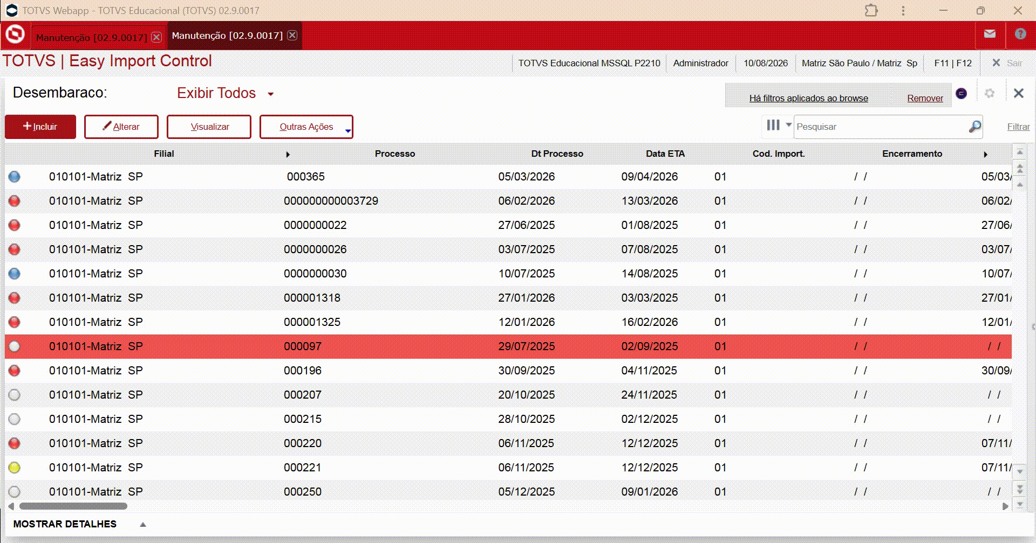Screen dimensions: 1036x543
Task: Click the status icon of highlighted process 000097
Action: 15,346
